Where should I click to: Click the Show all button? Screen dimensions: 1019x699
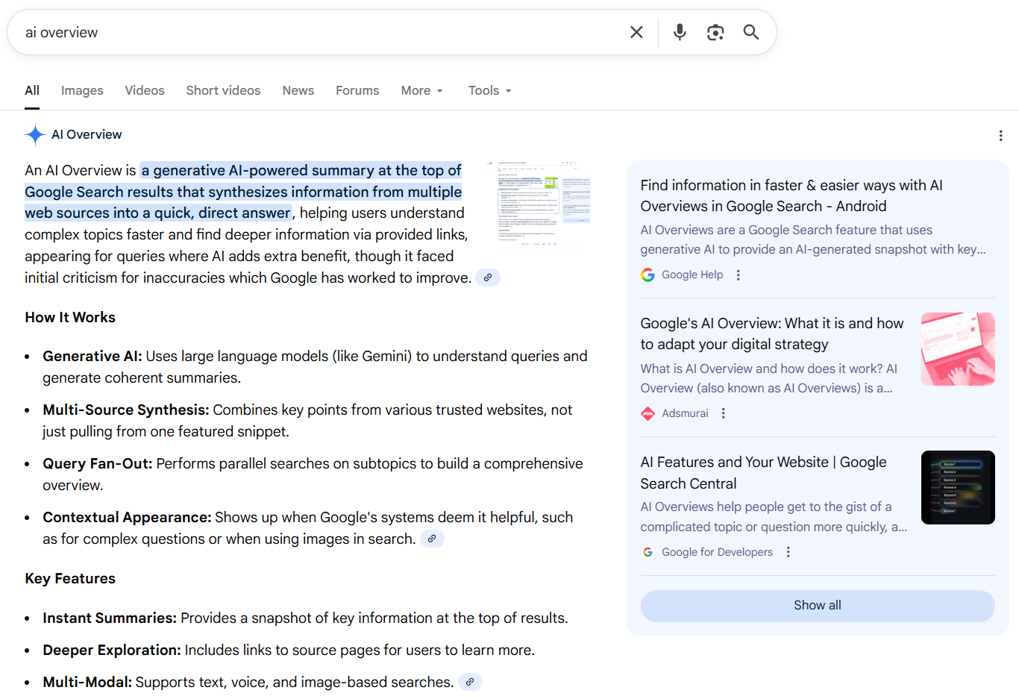tap(817, 605)
